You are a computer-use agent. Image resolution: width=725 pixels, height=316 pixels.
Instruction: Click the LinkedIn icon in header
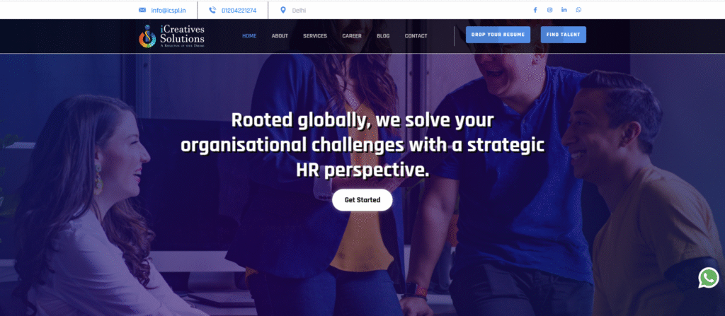pyautogui.click(x=564, y=10)
